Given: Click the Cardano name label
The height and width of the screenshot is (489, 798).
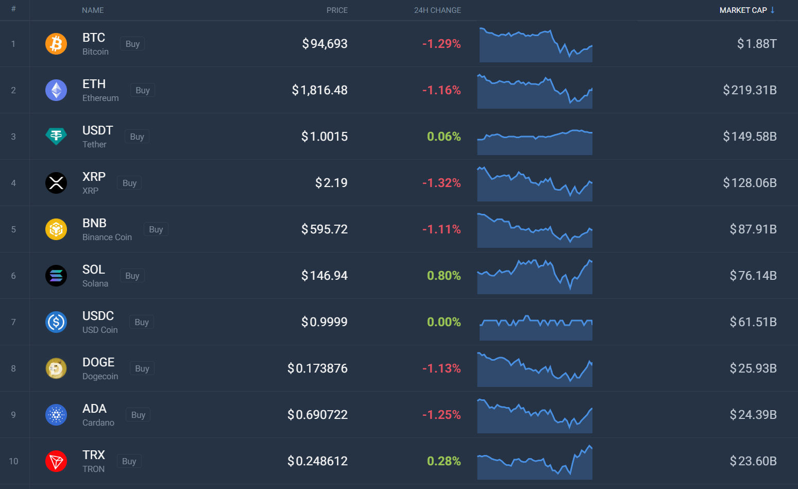Looking at the screenshot, I should tap(98, 423).
